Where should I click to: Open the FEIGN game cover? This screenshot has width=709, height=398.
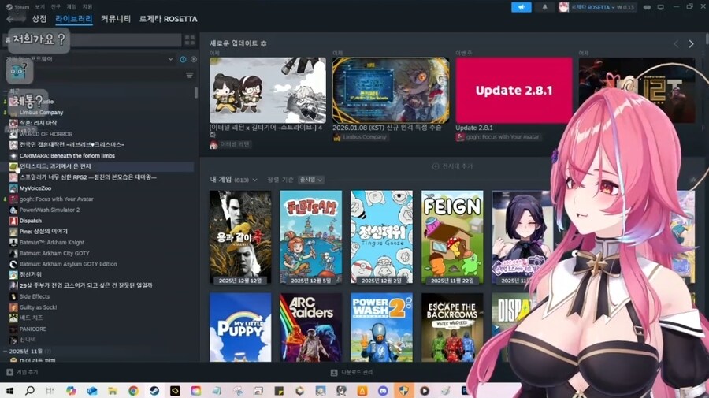(x=452, y=237)
